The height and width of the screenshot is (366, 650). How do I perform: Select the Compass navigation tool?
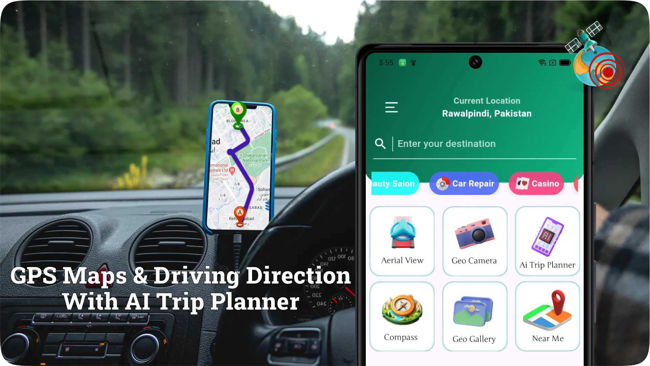point(401,316)
